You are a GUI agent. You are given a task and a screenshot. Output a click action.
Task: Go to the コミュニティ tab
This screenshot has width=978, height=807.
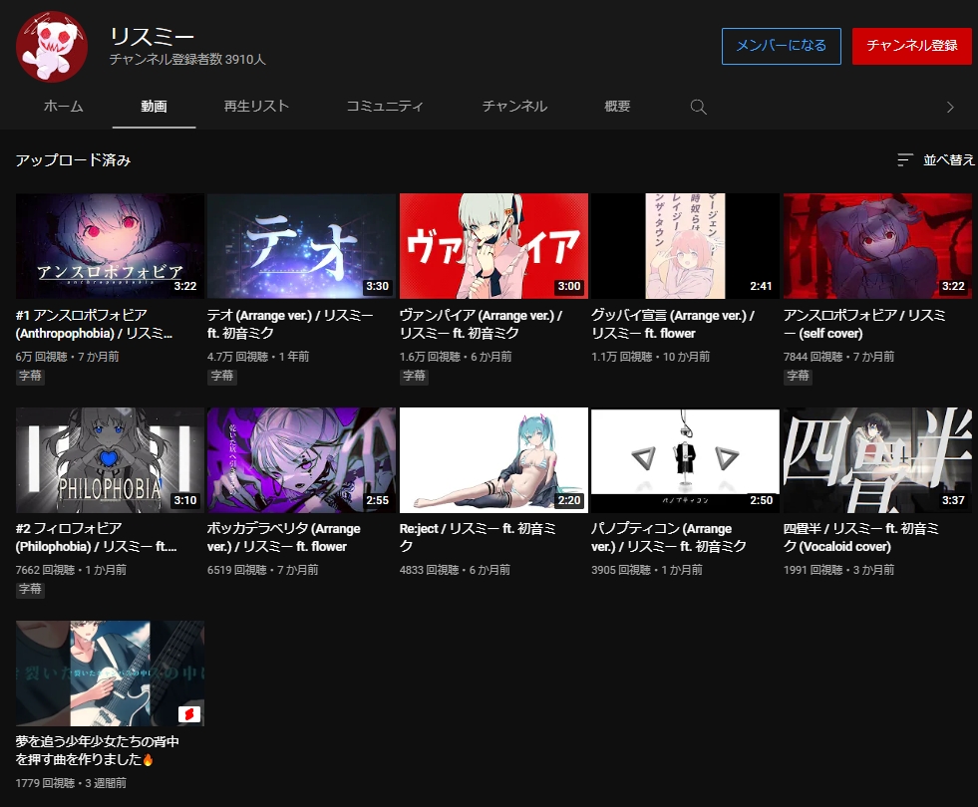(384, 107)
